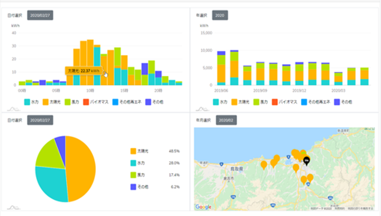Open the 利用規約 link on the map
381x216 pixels.
point(339,208)
